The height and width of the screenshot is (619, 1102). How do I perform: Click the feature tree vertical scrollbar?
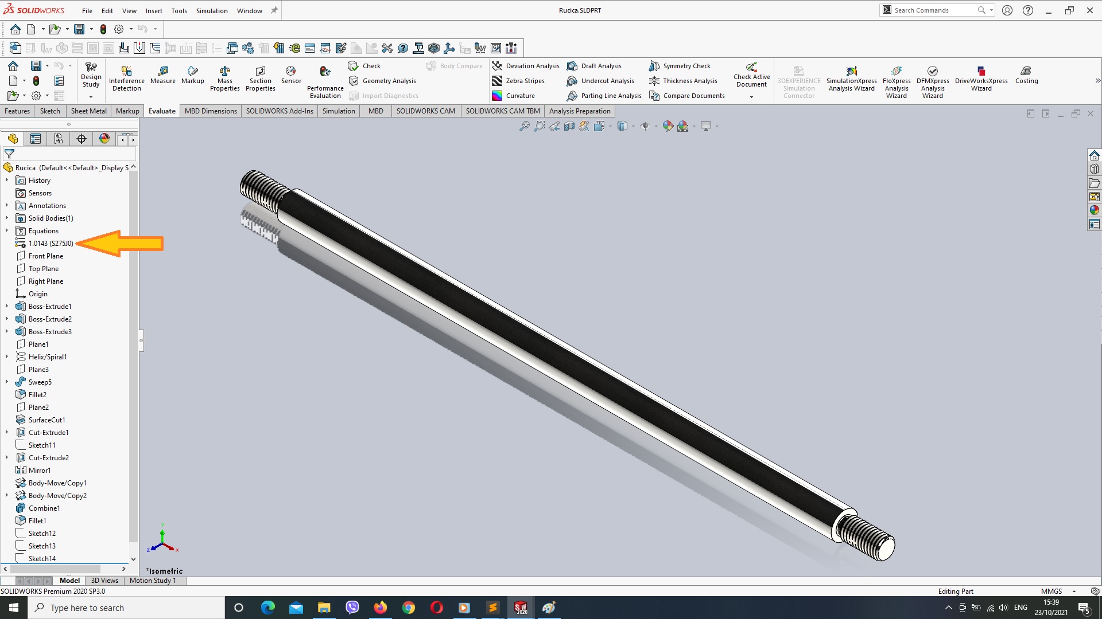pos(133,355)
